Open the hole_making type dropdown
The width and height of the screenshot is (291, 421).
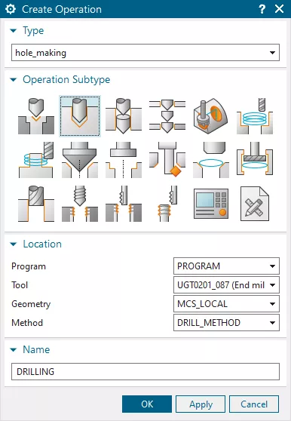click(x=145, y=53)
